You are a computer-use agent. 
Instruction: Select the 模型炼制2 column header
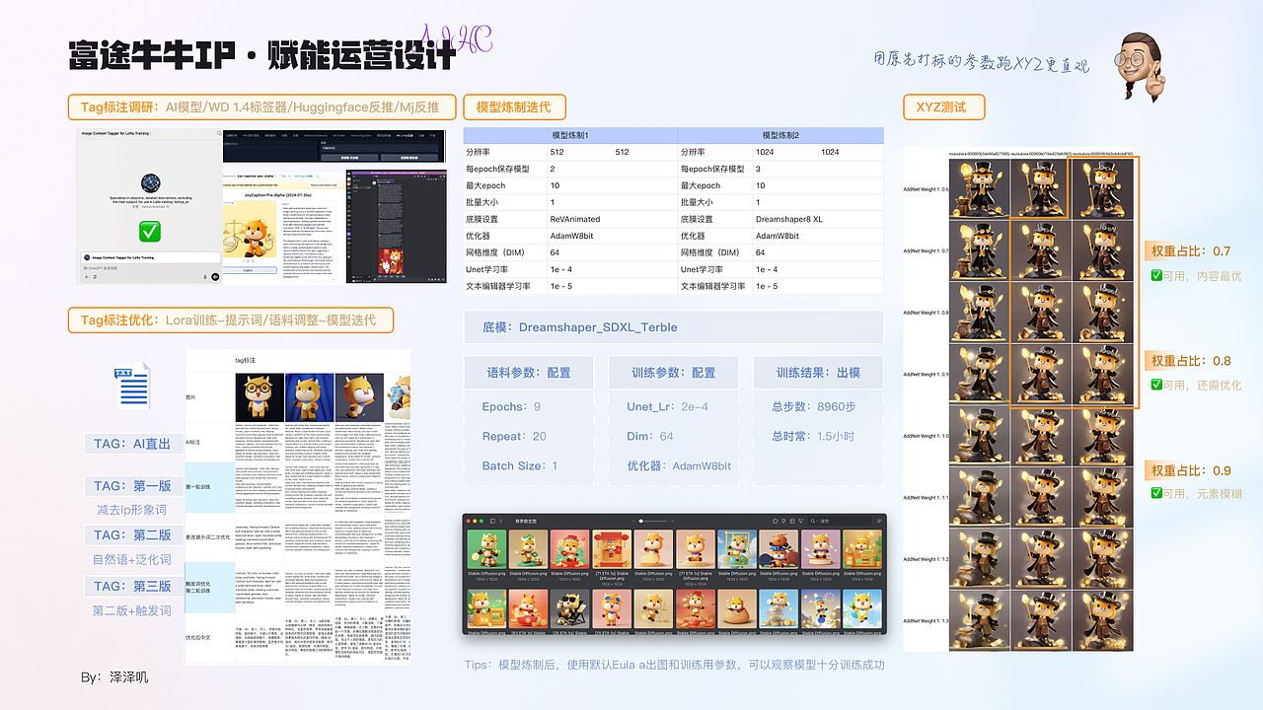click(780, 135)
